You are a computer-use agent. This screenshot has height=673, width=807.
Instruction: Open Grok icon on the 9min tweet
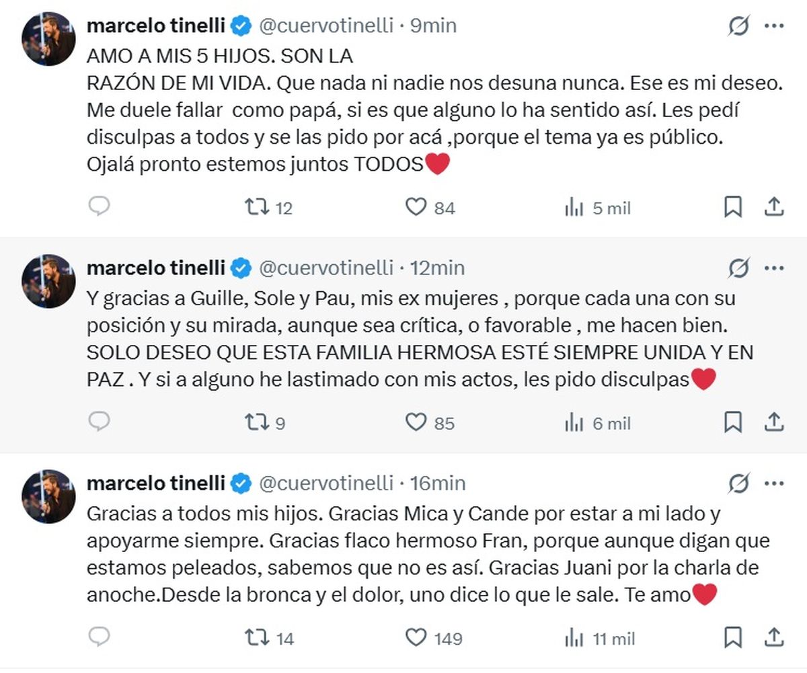tap(738, 26)
